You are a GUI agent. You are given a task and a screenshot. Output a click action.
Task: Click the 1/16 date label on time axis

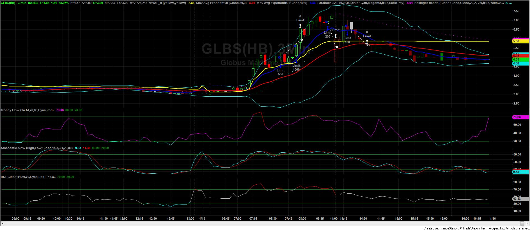coord(492,219)
